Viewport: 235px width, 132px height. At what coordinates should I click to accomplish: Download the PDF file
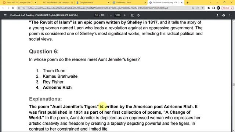click(x=217, y=15)
